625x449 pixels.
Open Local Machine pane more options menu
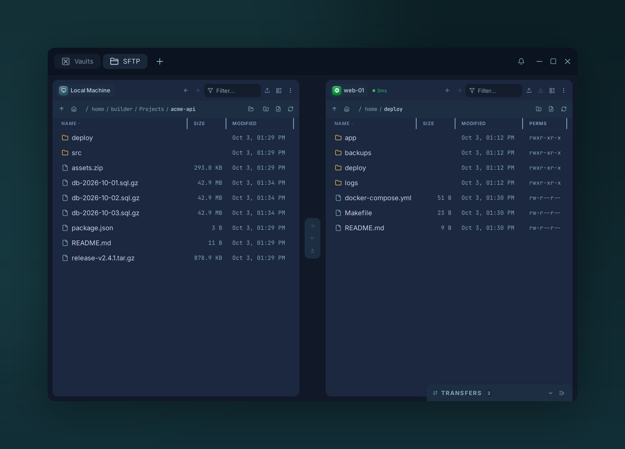[x=290, y=90]
